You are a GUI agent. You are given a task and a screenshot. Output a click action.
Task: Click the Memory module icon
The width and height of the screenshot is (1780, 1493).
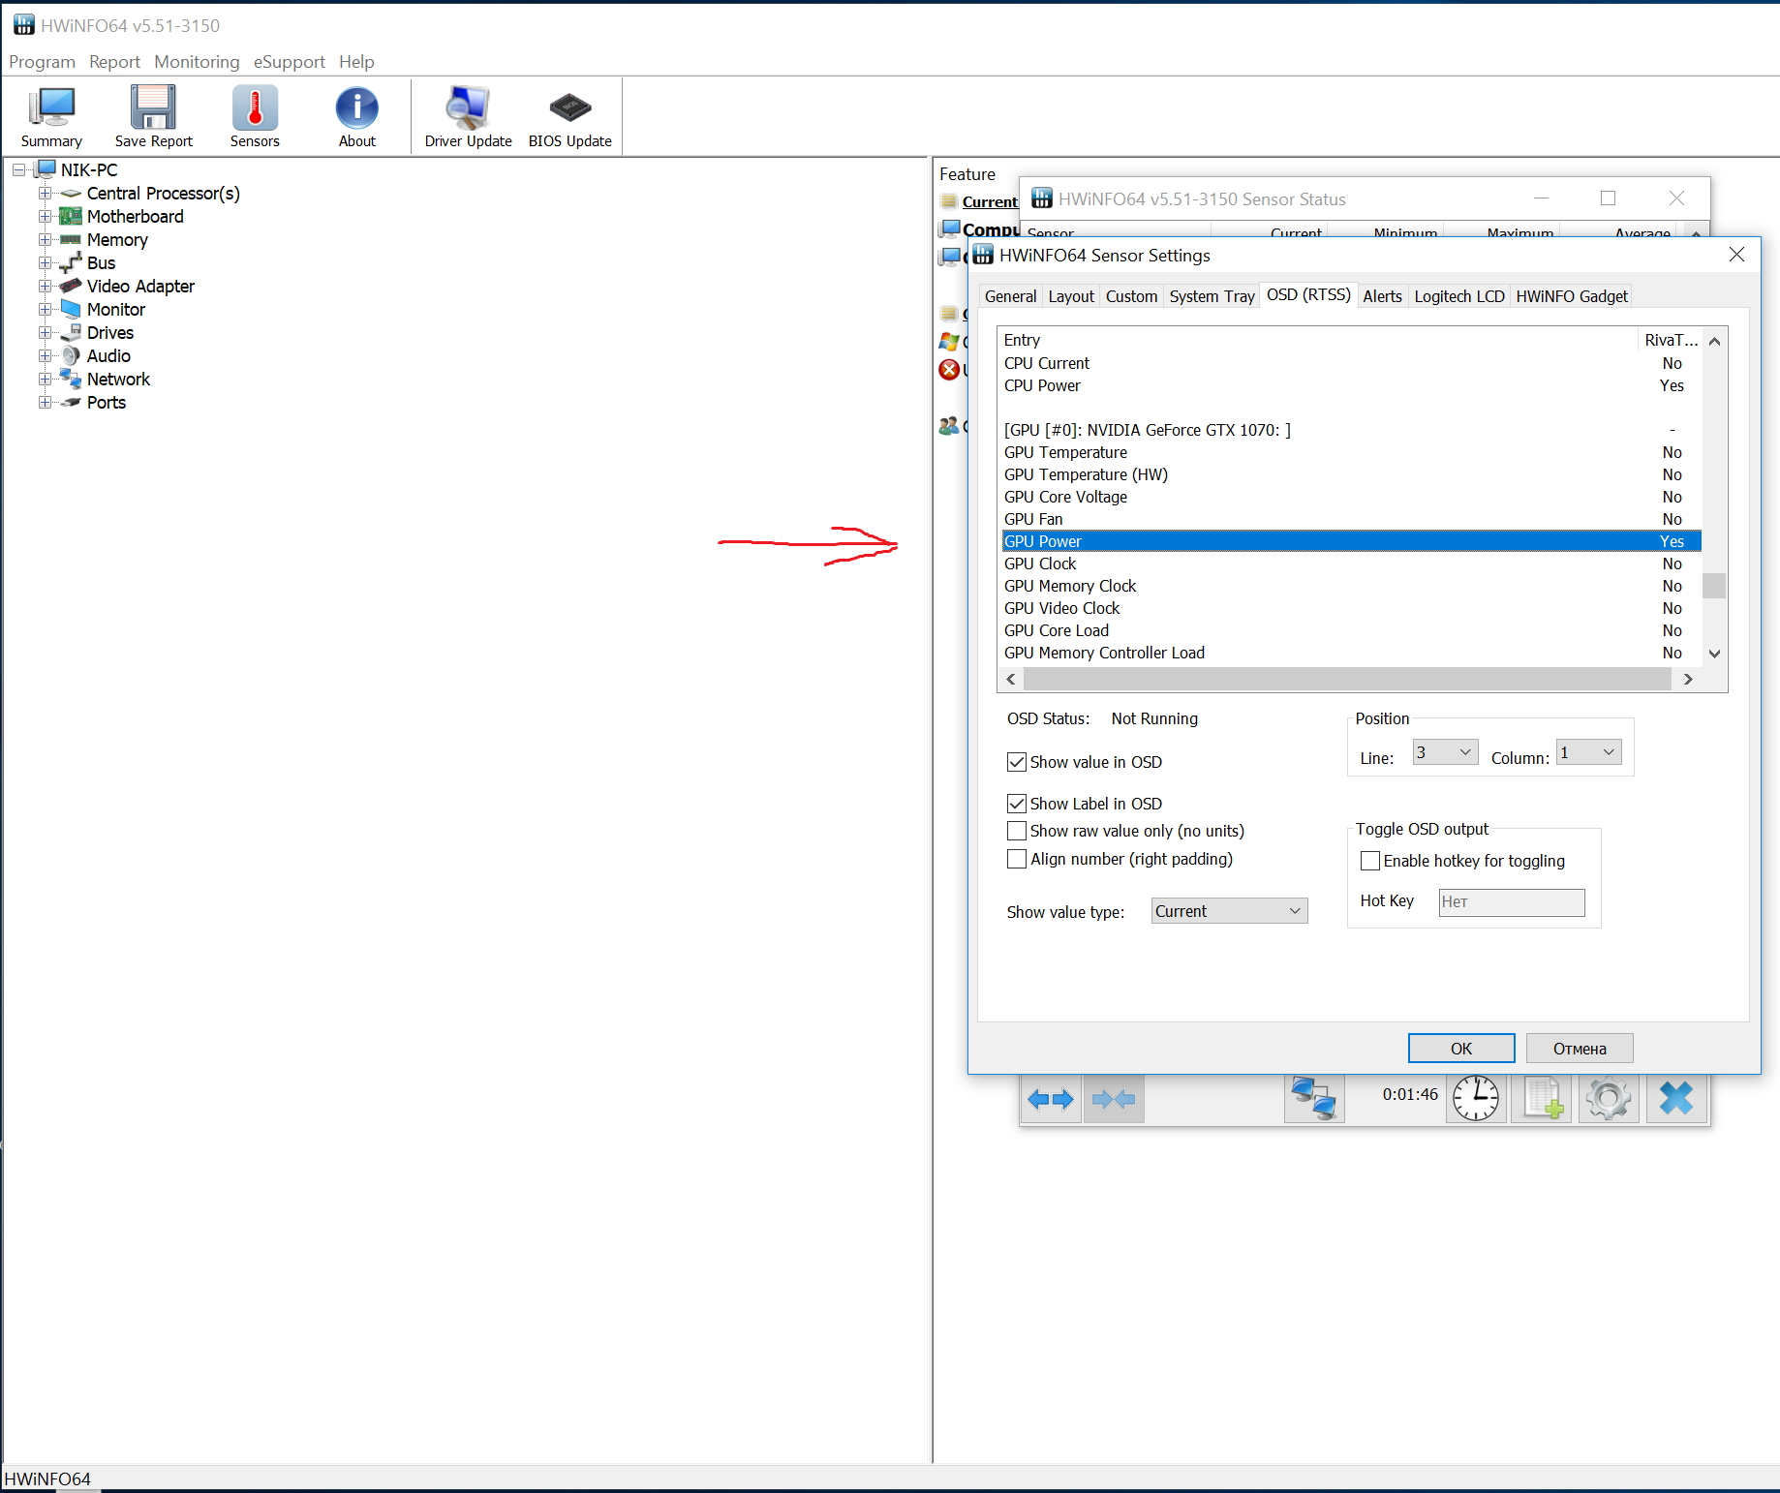(x=71, y=239)
